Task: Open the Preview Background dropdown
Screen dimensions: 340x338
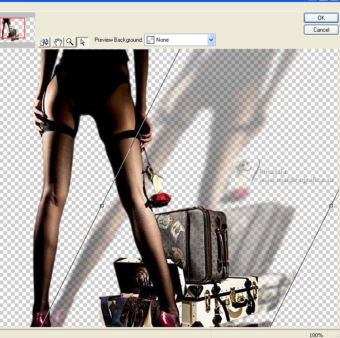Action: point(180,40)
